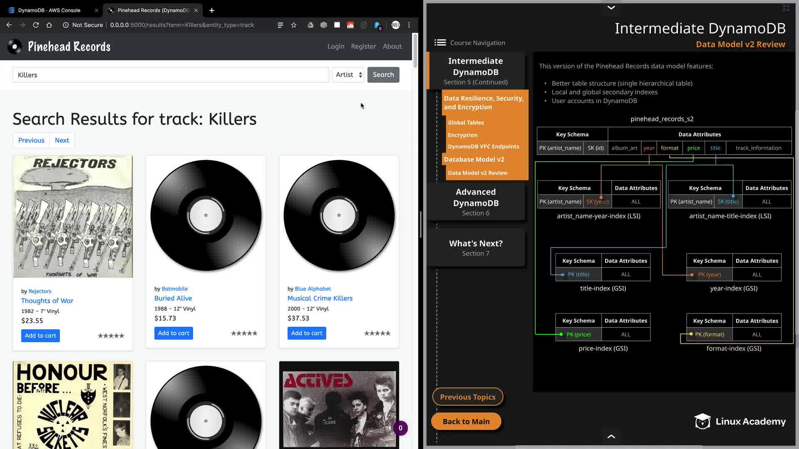The height and width of the screenshot is (449, 799).
Task: Click the Linux Academy logo
Action: [740, 421]
